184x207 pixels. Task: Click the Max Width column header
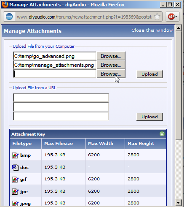point(105,144)
